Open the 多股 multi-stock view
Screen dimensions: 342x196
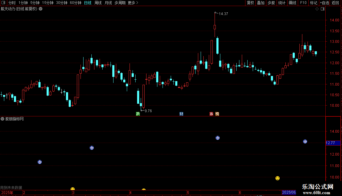(271, 3)
